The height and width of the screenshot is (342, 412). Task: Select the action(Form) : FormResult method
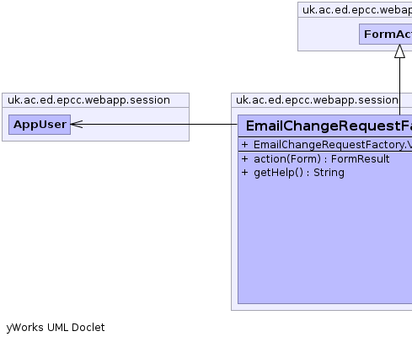click(322, 159)
